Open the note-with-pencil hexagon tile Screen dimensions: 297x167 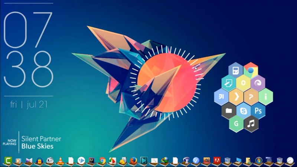point(228,83)
